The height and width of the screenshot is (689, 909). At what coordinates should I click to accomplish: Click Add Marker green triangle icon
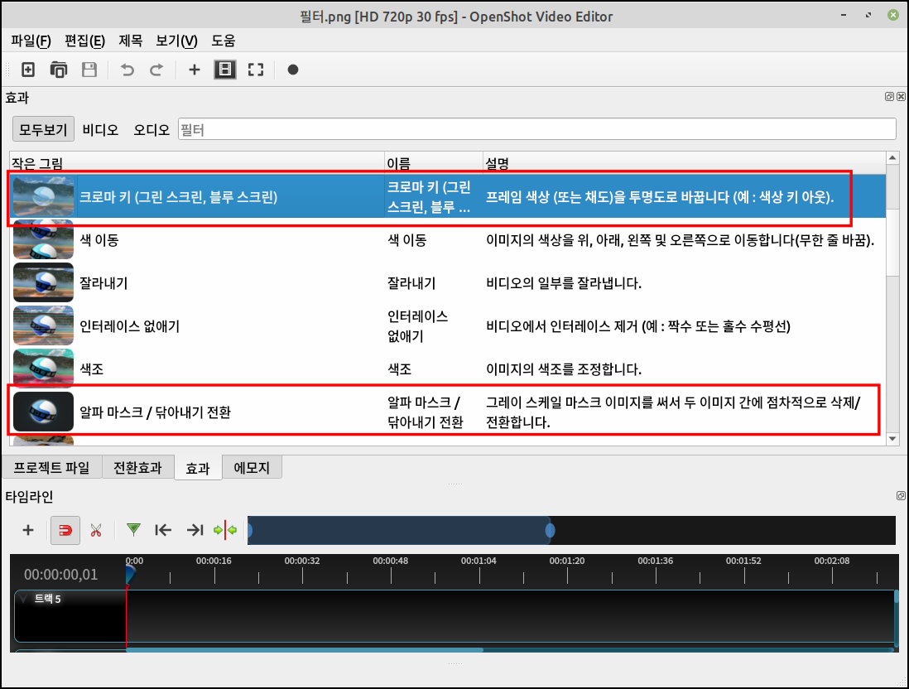(132, 530)
